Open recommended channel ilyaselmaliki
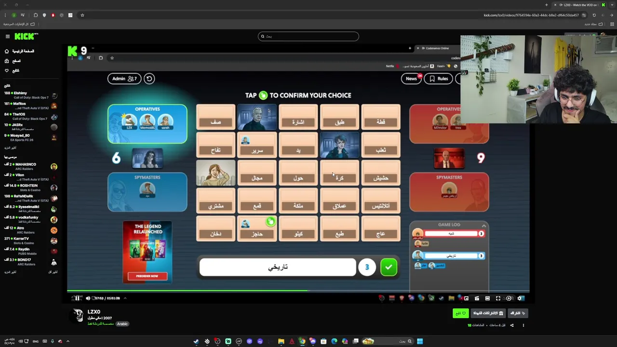Viewport: 617px width, 347px height. [30, 209]
